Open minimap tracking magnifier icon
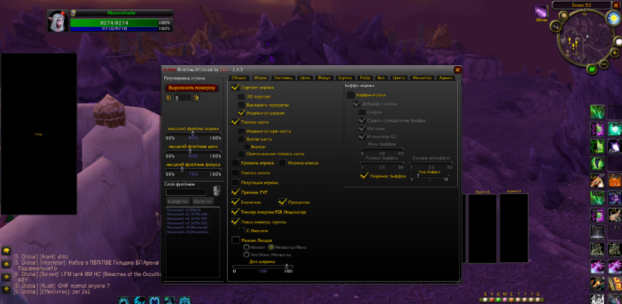Viewport: 622px width, 304px height. (x=555, y=26)
